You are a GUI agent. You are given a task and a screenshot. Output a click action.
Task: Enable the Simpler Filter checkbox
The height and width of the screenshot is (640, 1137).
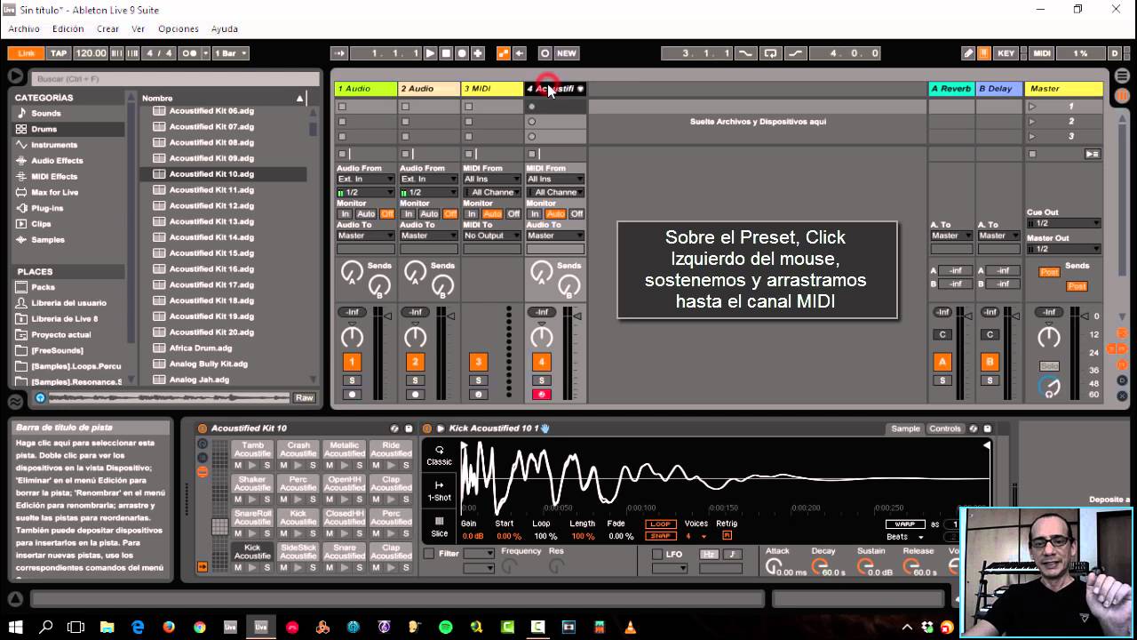(x=430, y=554)
